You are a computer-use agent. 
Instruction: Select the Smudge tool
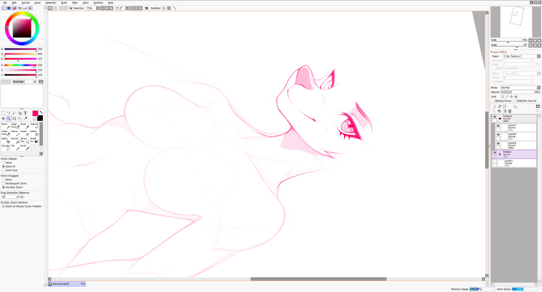6,147
